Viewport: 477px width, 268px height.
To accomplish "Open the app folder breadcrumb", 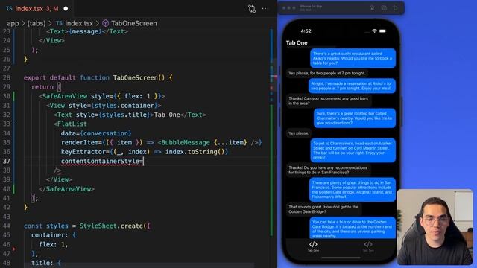I will pos(13,23).
